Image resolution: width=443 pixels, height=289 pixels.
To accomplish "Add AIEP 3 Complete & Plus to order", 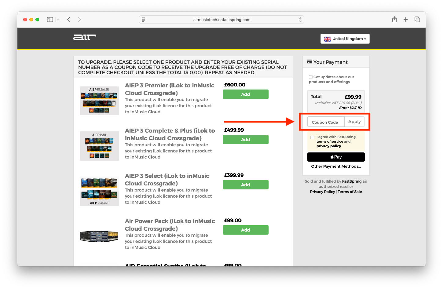I will coord(246,140).
